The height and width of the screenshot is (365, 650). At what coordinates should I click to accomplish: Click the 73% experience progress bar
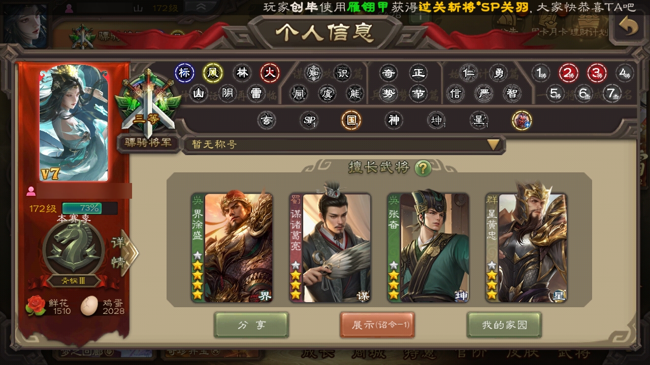coord(89,208)
